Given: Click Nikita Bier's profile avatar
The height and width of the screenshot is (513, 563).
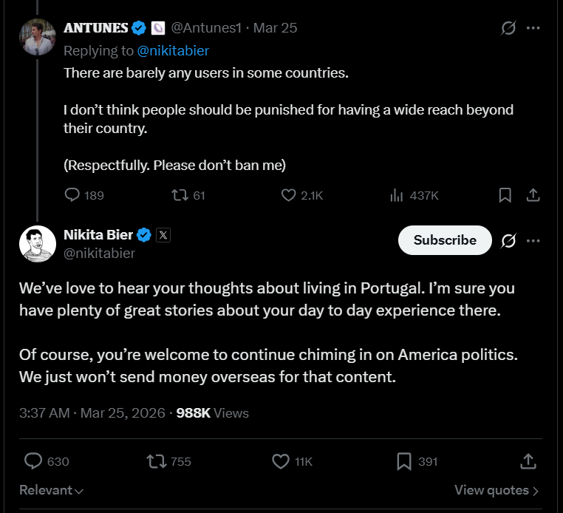Looking at the screenshot, I should pos(38,244).
